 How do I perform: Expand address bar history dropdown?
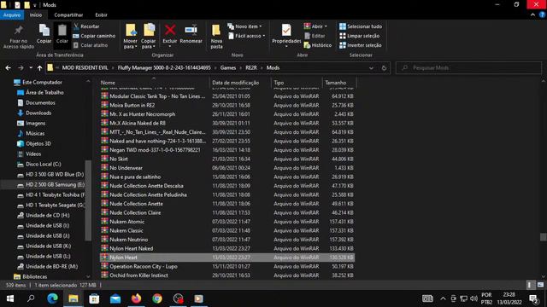click(x=371, y=68)
